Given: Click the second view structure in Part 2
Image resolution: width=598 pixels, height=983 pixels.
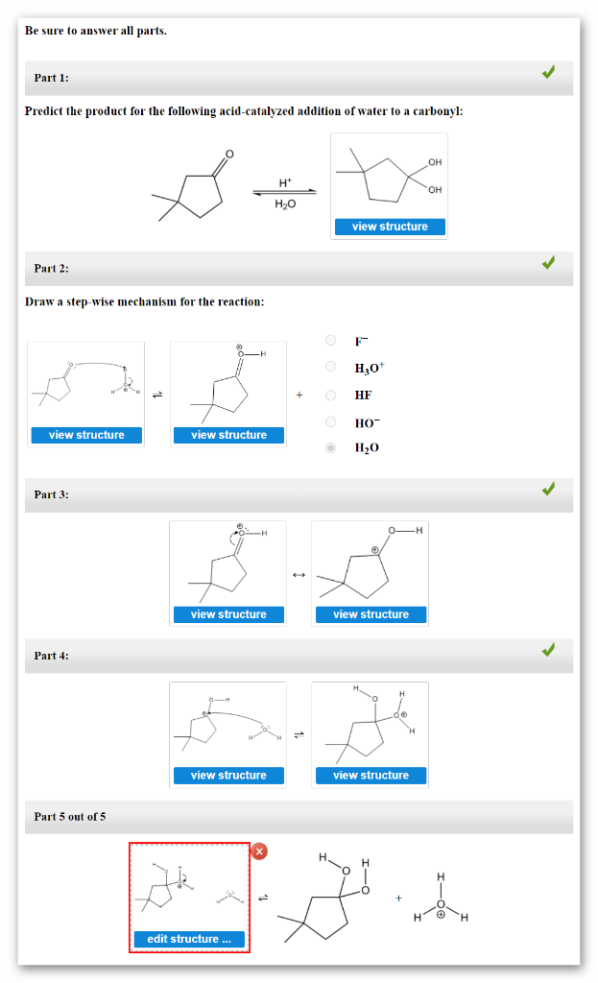Looking at the screenshot, I should coord(227,434).
